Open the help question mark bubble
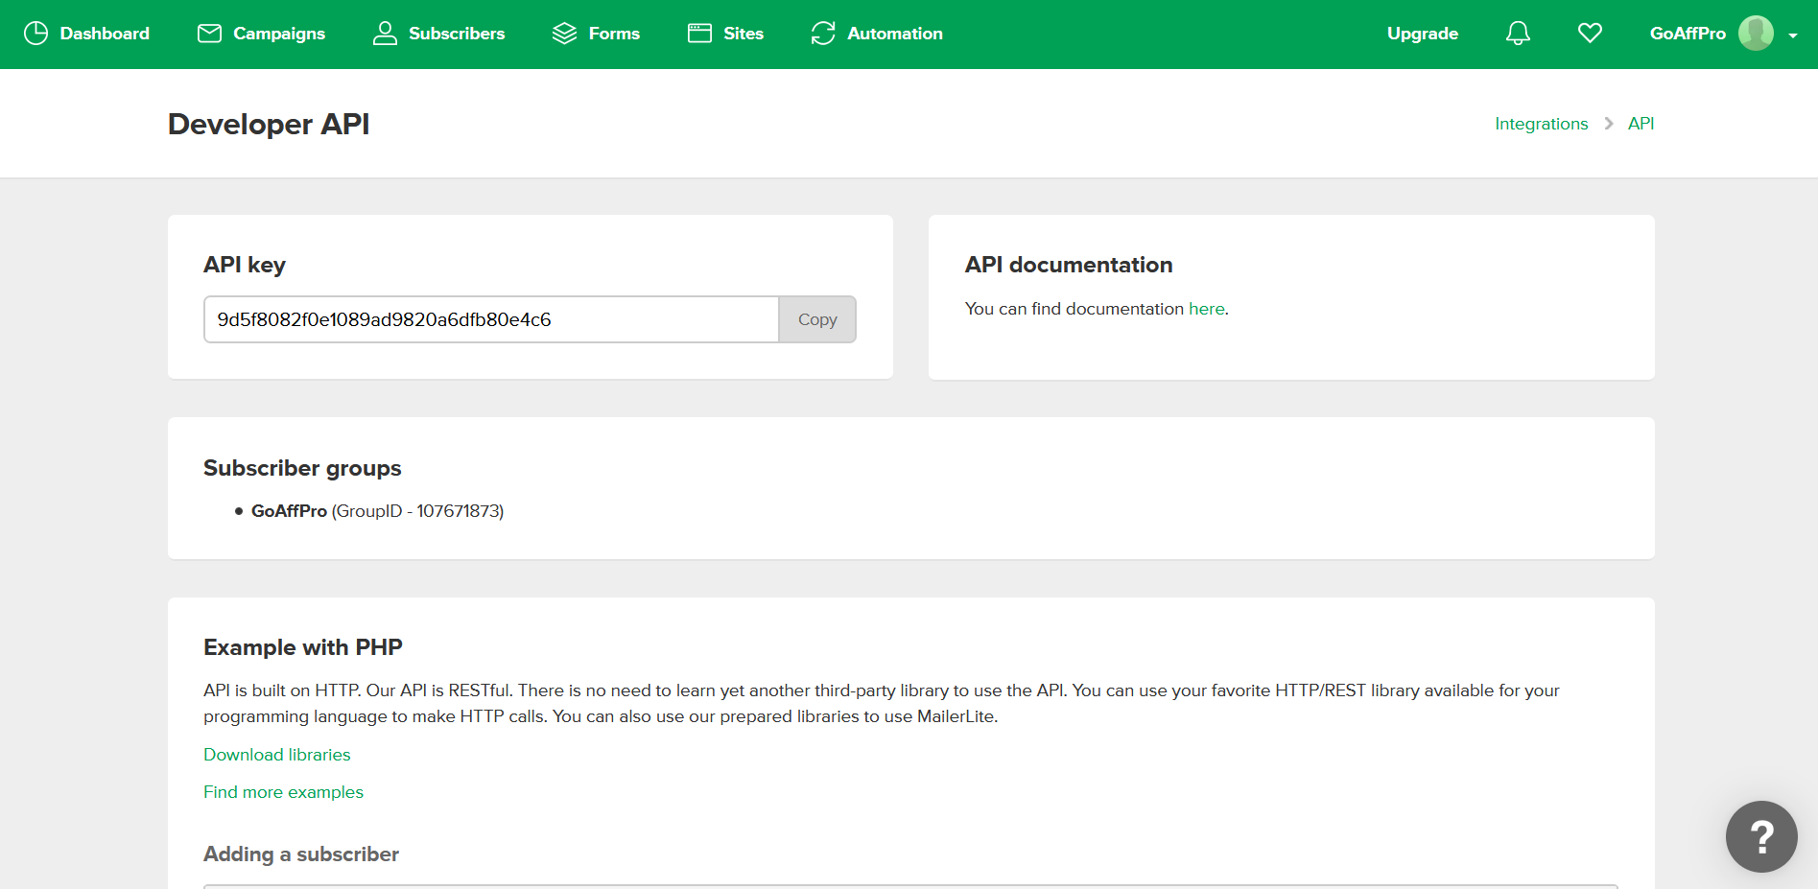 1761,836
